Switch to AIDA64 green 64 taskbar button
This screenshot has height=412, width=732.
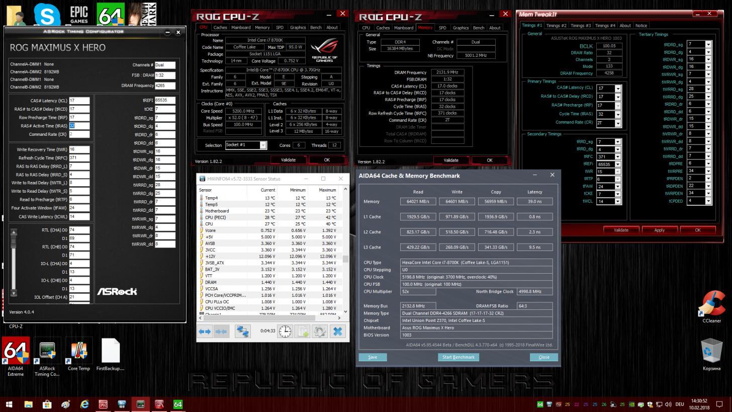click(178, 404)
